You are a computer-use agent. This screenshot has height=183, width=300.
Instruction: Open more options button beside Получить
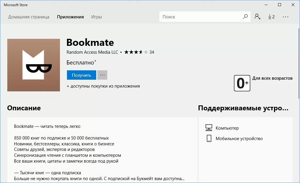[102, 75]
